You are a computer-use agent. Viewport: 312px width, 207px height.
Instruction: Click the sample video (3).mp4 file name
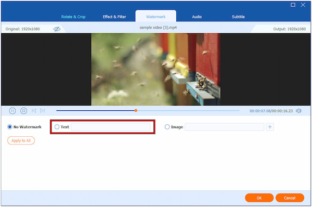pos(158,28)
